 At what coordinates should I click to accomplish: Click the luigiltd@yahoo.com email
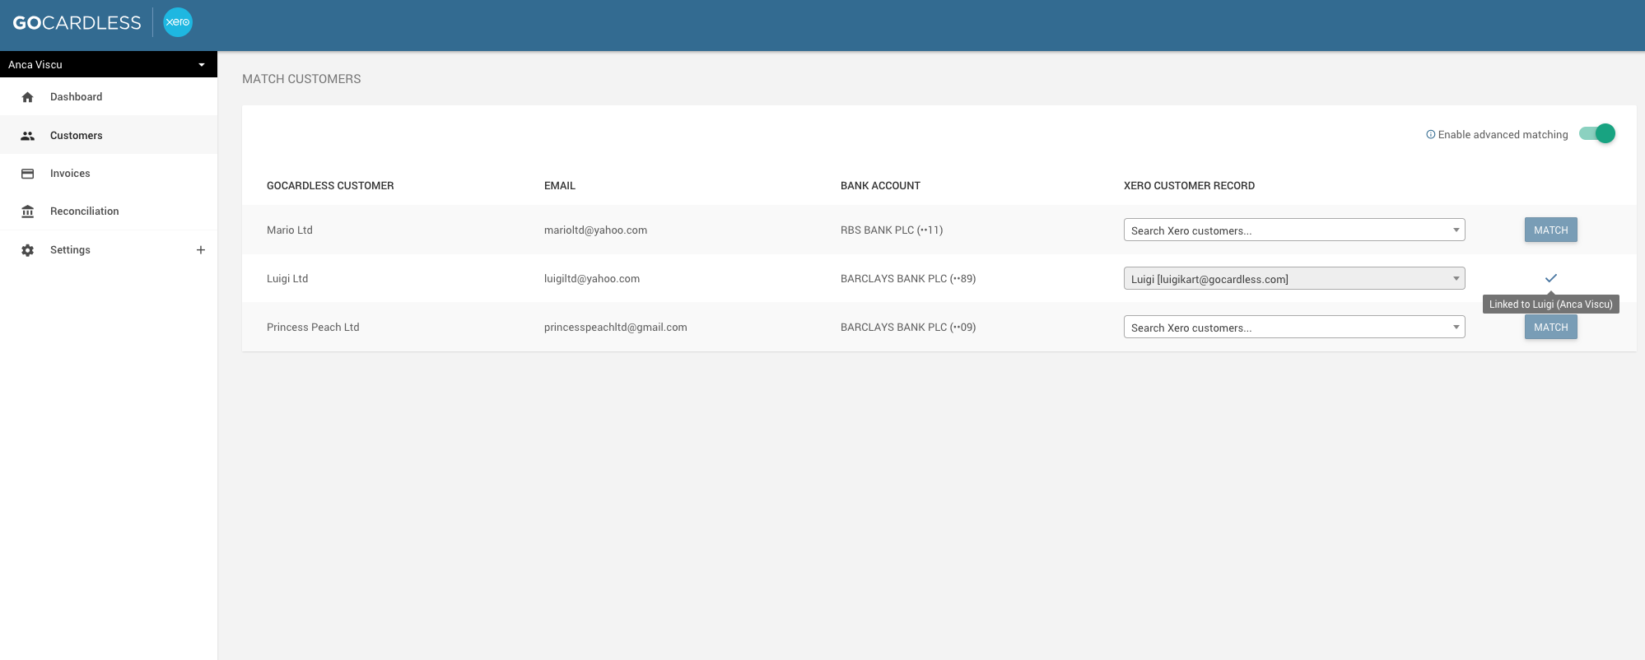(592, 278)
